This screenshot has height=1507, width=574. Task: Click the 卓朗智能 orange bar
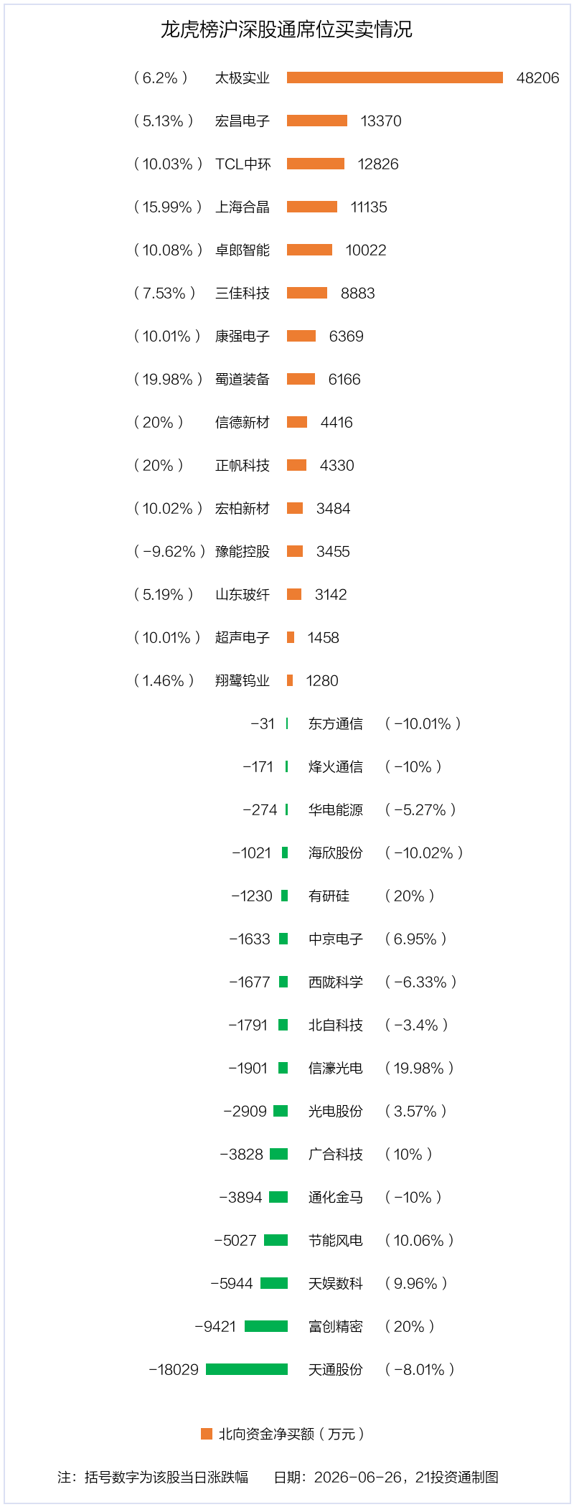(309, 250)
